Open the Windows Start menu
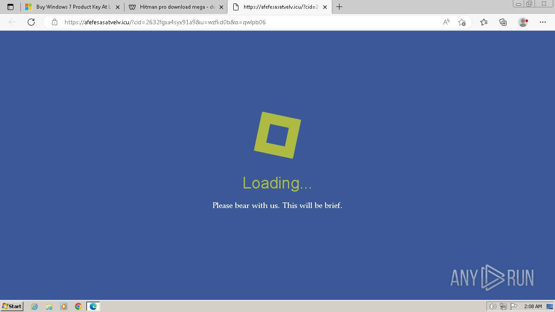Screen dimensions: 555x312 (12, 306)
